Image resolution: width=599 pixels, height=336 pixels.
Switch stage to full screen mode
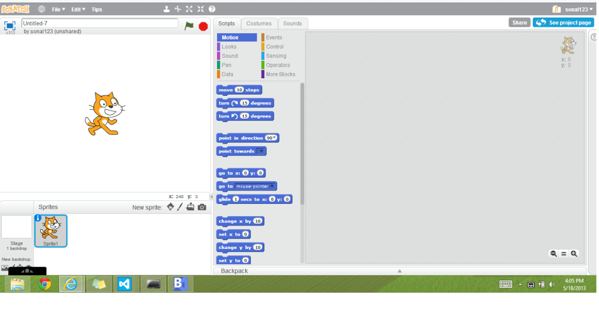click(x=9, y=26)
